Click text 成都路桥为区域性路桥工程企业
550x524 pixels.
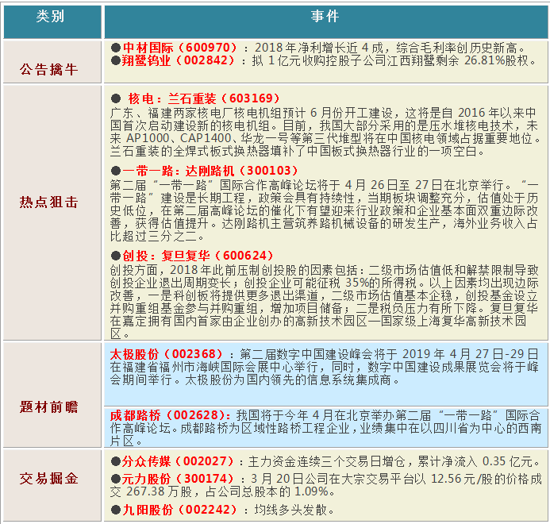(x=266, y=429)
